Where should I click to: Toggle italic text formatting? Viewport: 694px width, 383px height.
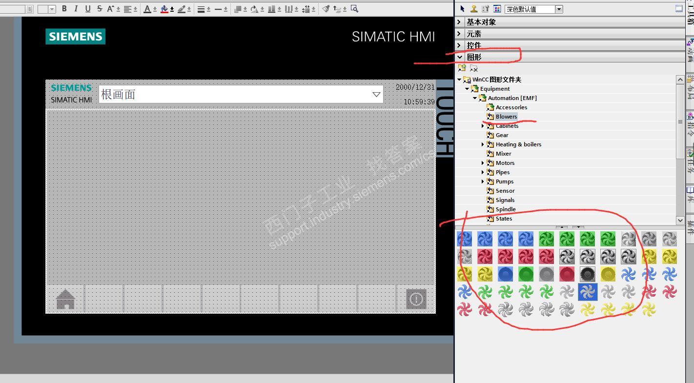pyautogui.click(x=76, y=9)
